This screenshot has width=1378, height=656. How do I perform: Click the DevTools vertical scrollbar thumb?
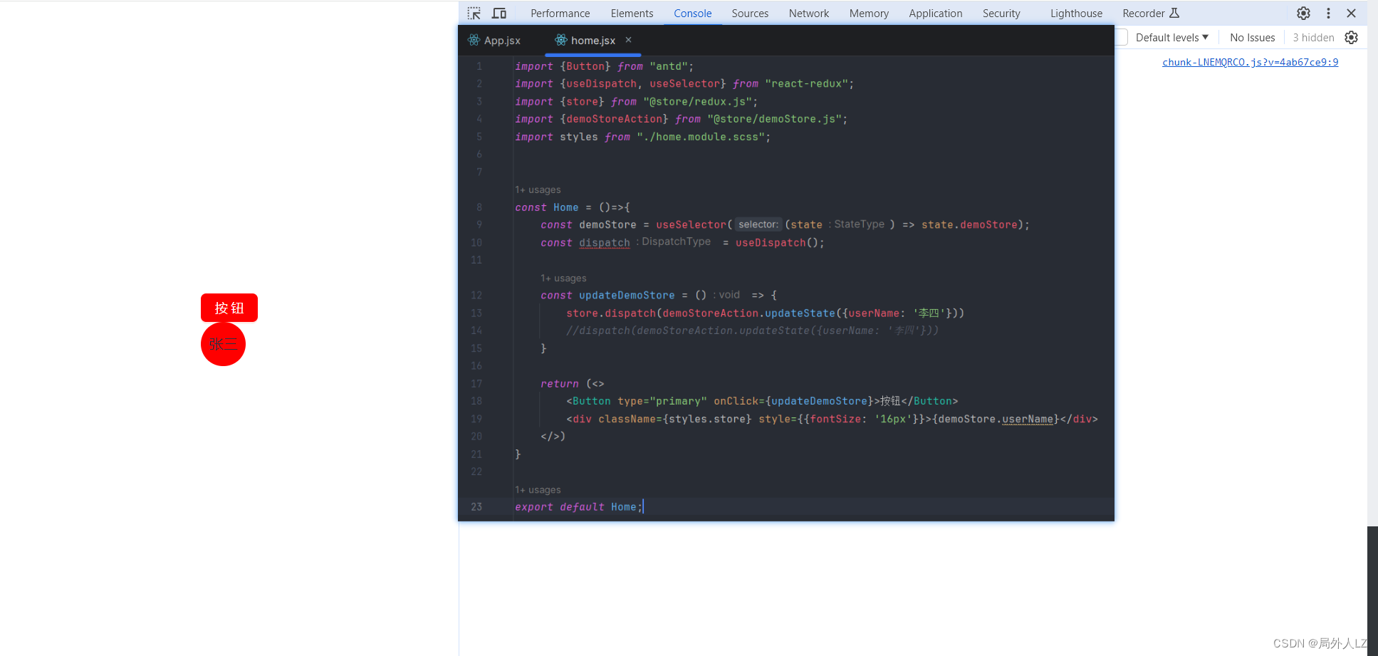[1372, 590]
